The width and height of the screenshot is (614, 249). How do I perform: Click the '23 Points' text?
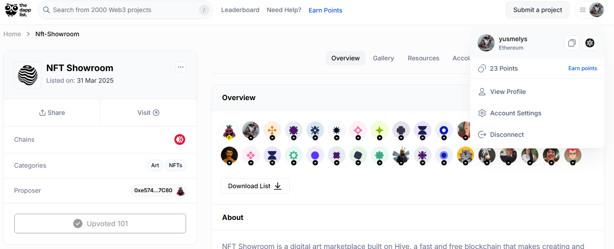(x=504, y=68)
